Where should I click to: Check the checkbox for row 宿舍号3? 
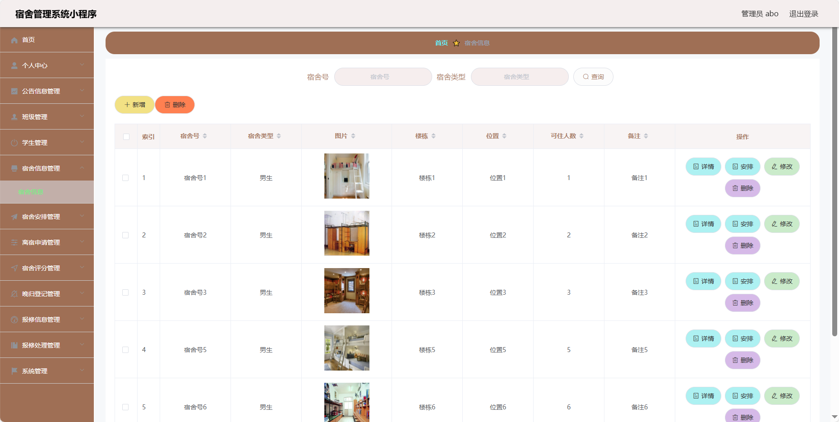pyautogui.click(x=125, y=292)
